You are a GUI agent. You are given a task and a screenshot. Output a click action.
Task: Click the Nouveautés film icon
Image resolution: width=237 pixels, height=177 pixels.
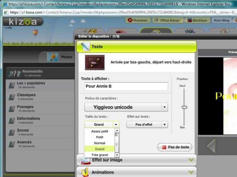click(x=15, y=74)
